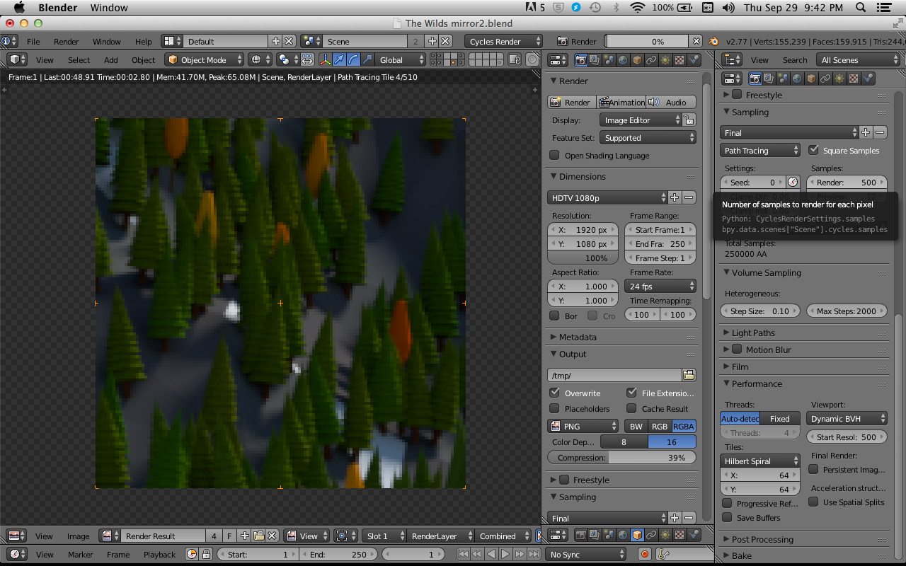Open World properties tab icon

click(623, 60)
